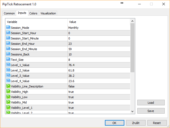
Task: Select the Sessions_Back variable name
Action: 20,54
